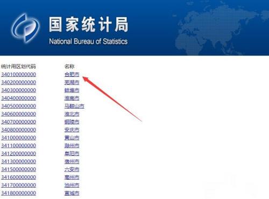Follow the code link 341200000000

(19, 153)
